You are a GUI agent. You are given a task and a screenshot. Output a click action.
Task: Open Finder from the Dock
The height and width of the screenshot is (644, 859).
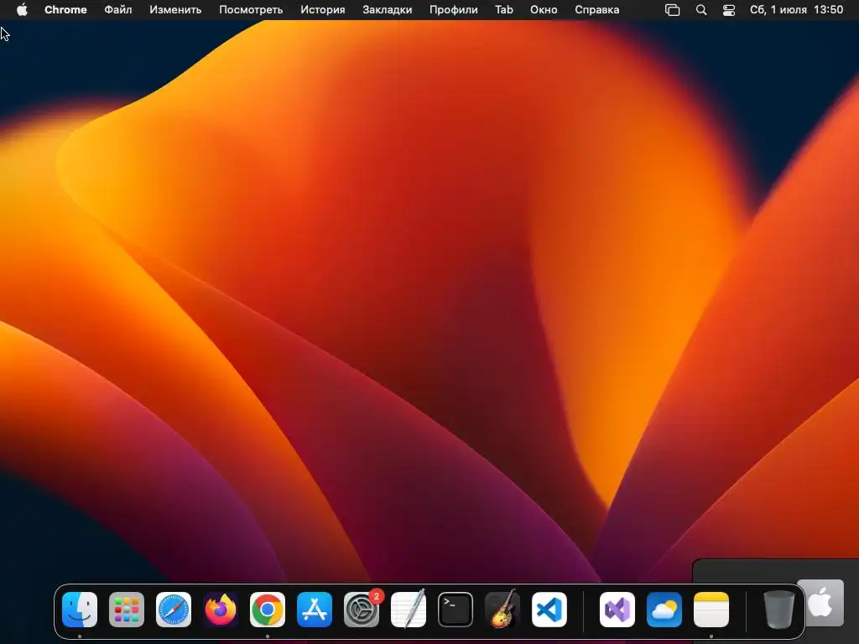80,609
